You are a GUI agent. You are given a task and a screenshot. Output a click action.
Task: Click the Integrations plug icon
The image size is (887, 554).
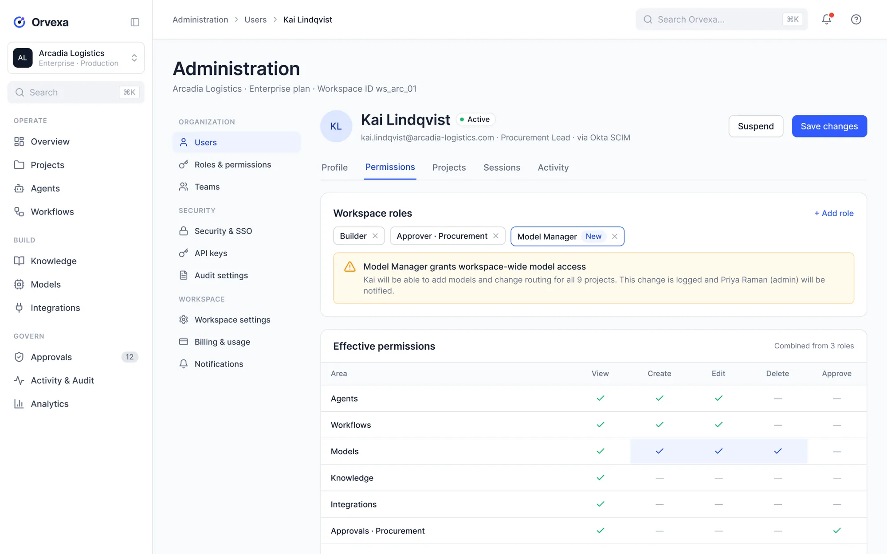[x=19, y=308]
